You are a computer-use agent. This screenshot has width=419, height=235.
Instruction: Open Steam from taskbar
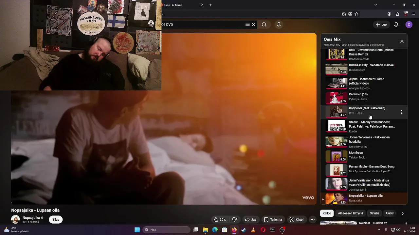tap(244, 230)
